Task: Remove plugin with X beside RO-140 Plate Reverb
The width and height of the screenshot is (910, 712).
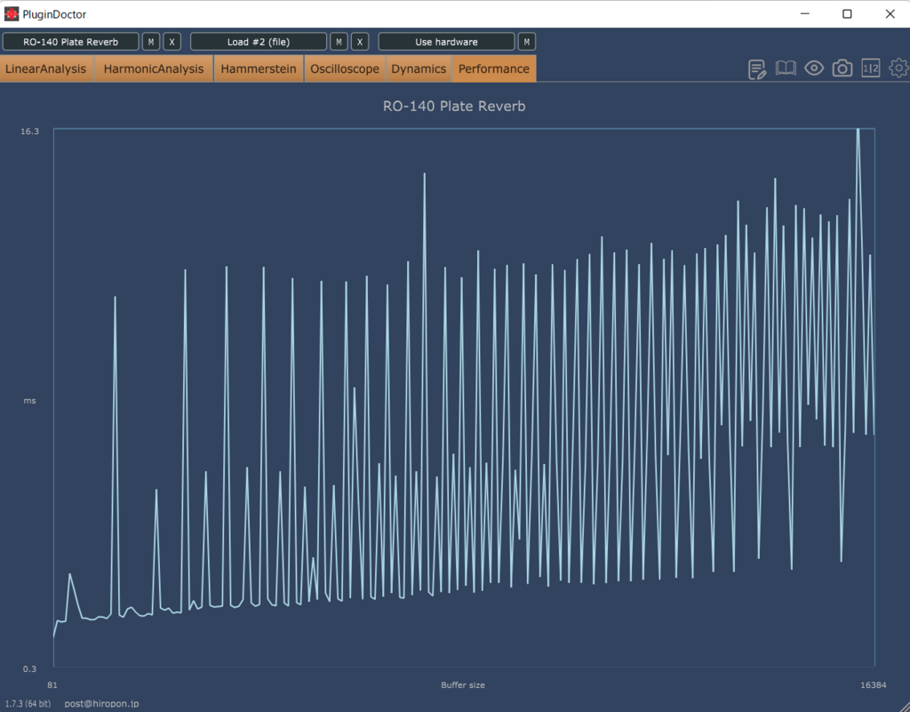Action: 172,42
